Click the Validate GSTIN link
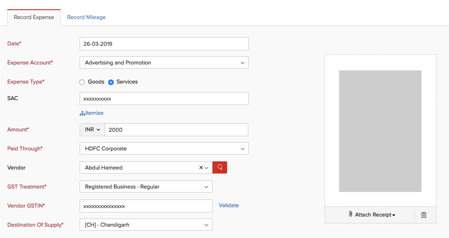 229,206
